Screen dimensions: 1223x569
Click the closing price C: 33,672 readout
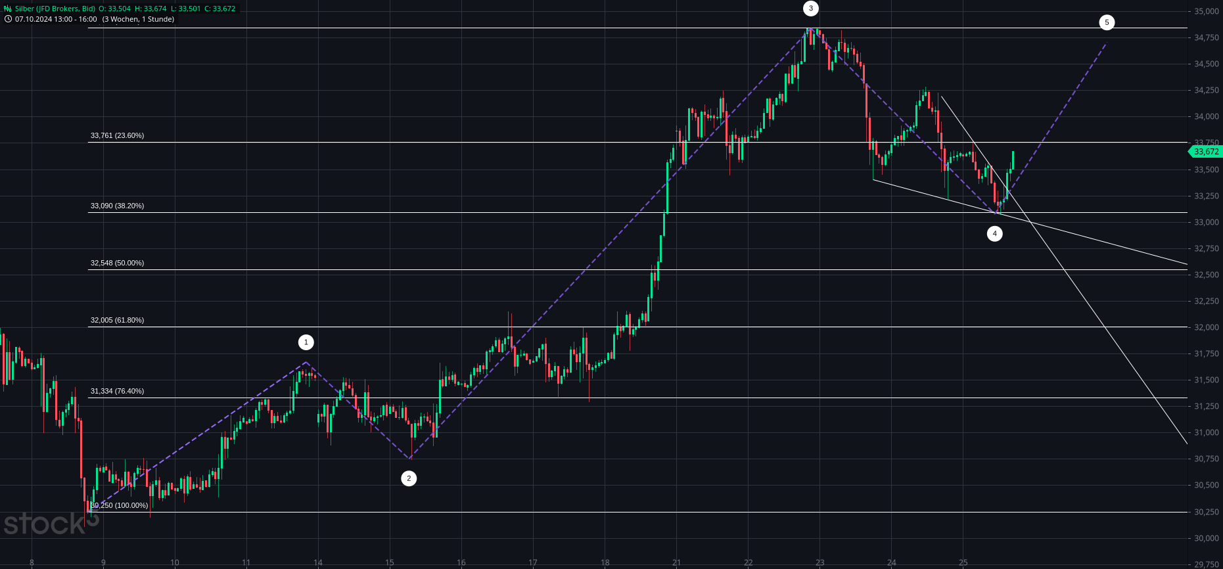click(219, 9)
